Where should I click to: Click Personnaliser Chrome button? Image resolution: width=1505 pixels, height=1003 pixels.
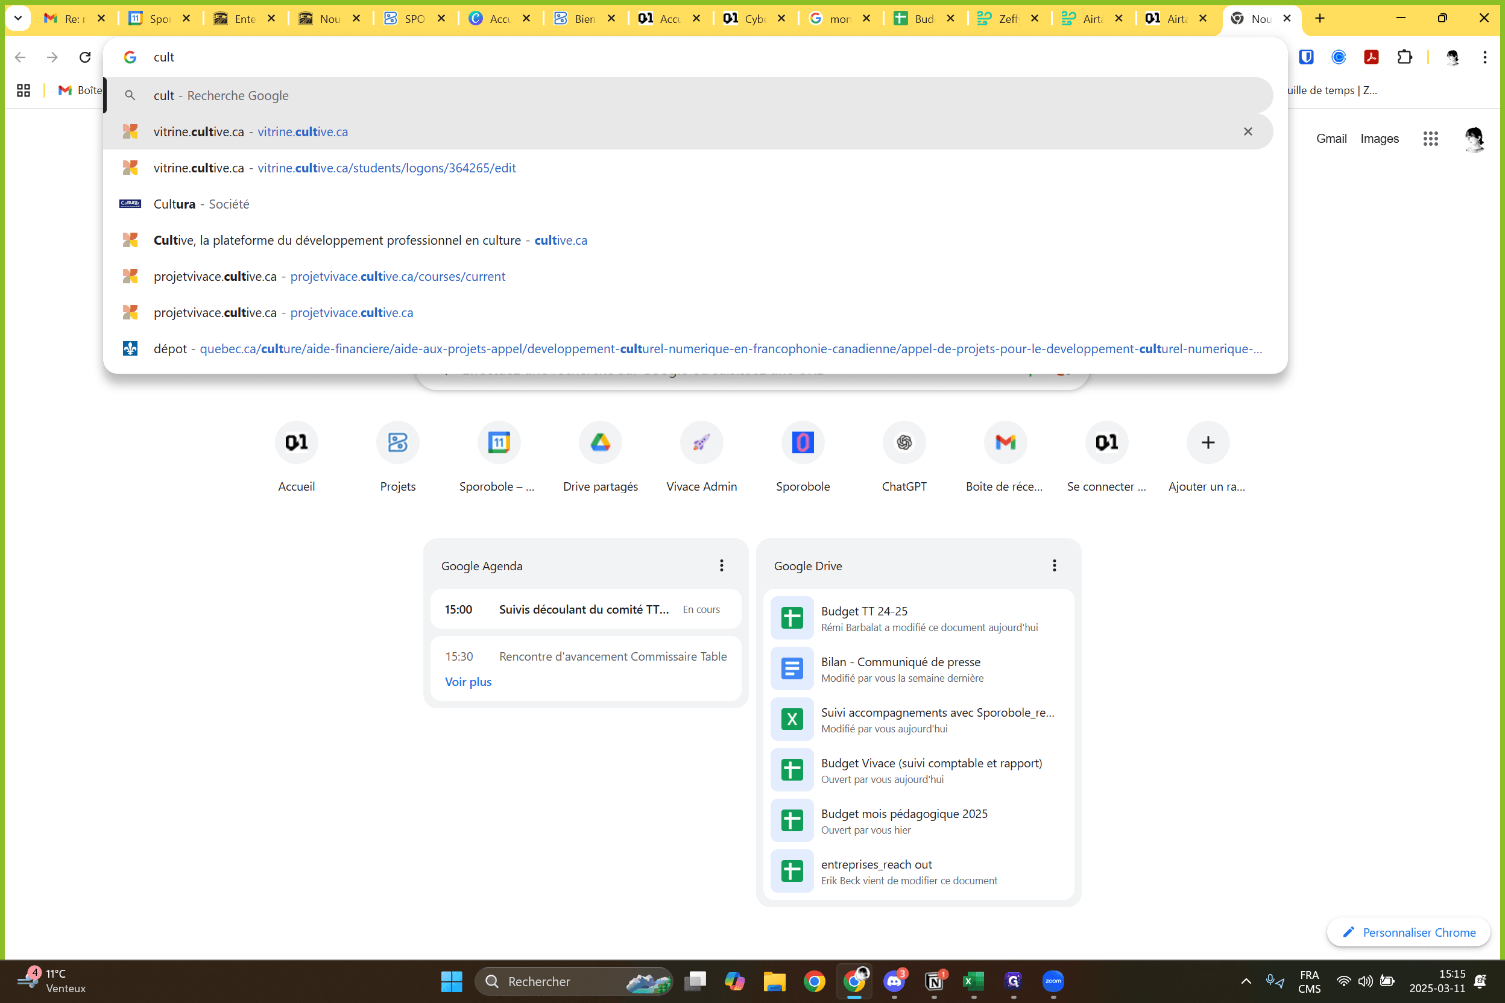pos(1409,932)
